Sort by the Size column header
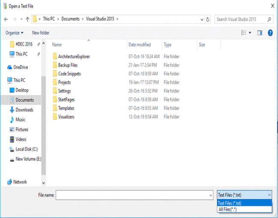278x218 pixels. (x=202, y=44)
